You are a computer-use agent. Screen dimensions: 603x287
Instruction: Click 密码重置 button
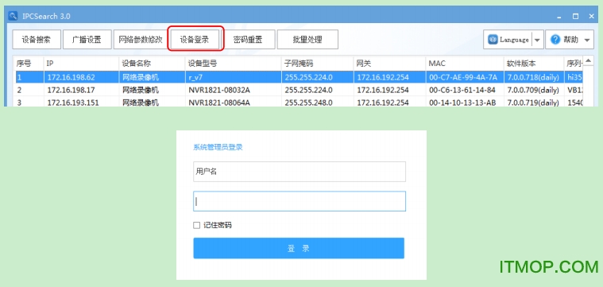pos(249,40)
